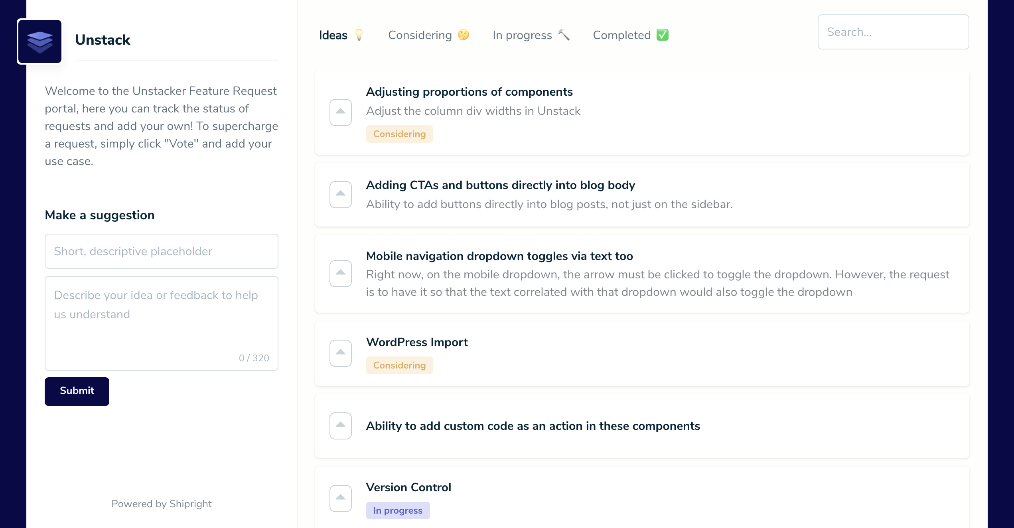Screen dimensions: 1014x528
Task: Toggle vote on Ability to add custom code
Action: (340, 426)
